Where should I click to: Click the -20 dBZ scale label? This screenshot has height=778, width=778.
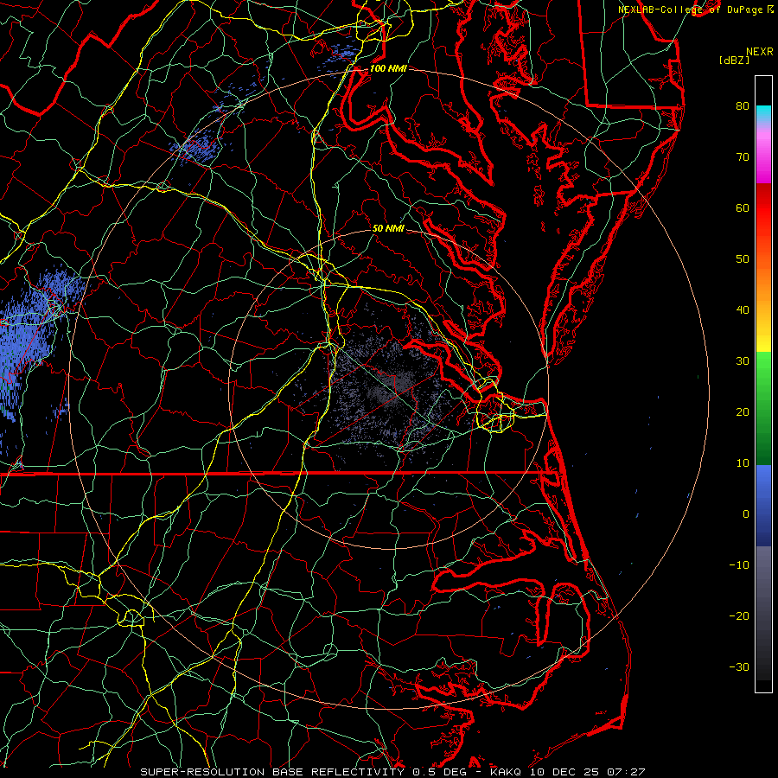tap(739, 616)
